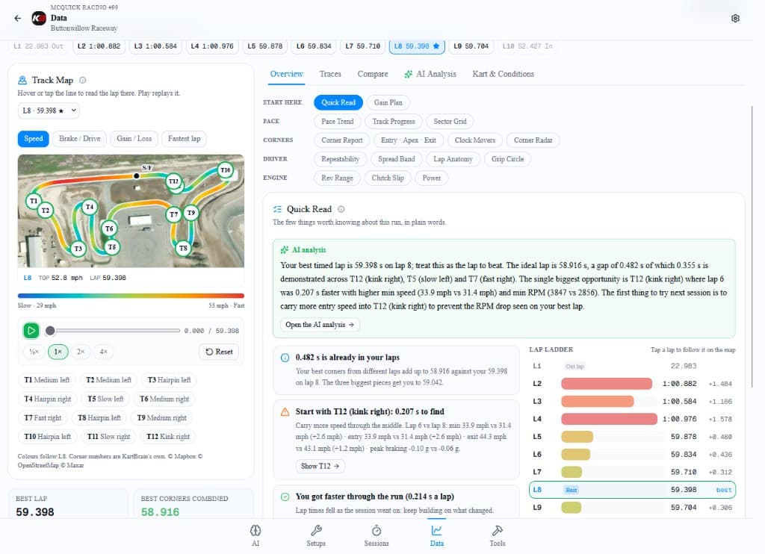Open Corner Report view
765x554 pixels.
coord(342,140)
